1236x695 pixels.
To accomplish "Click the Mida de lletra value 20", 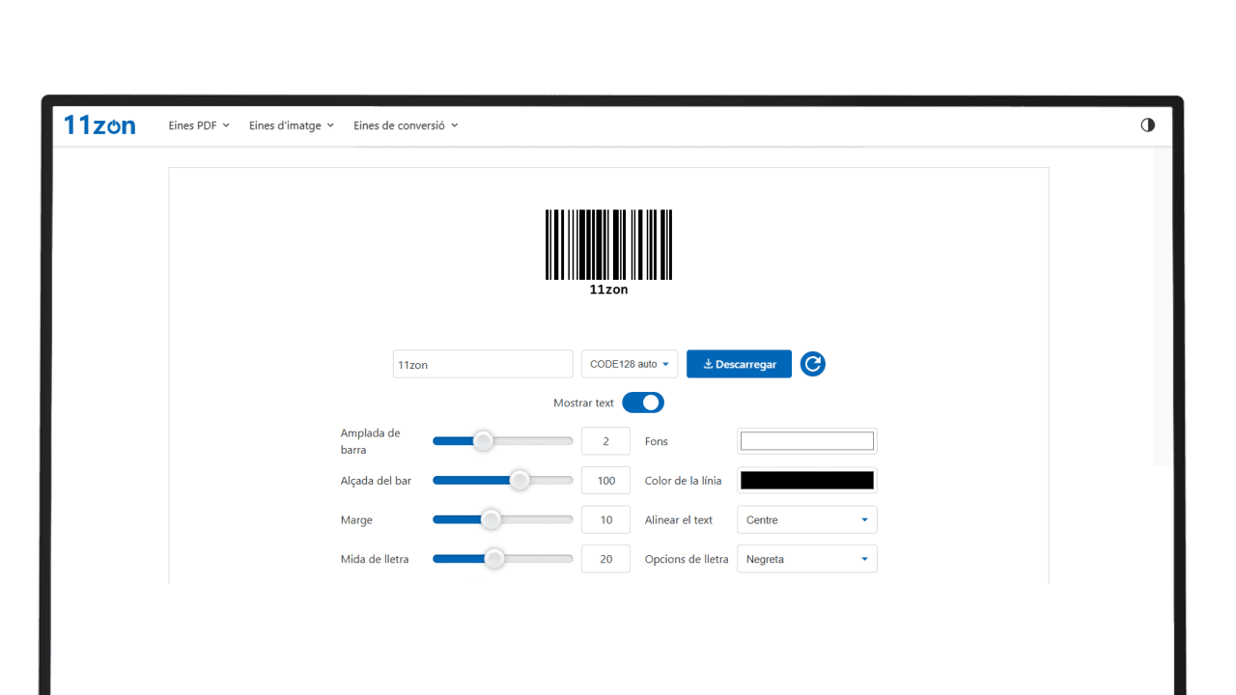I will coord(605,559).
